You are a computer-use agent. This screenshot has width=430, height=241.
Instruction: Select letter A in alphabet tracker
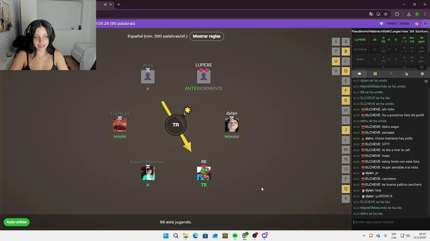click(x=346, y=42)
